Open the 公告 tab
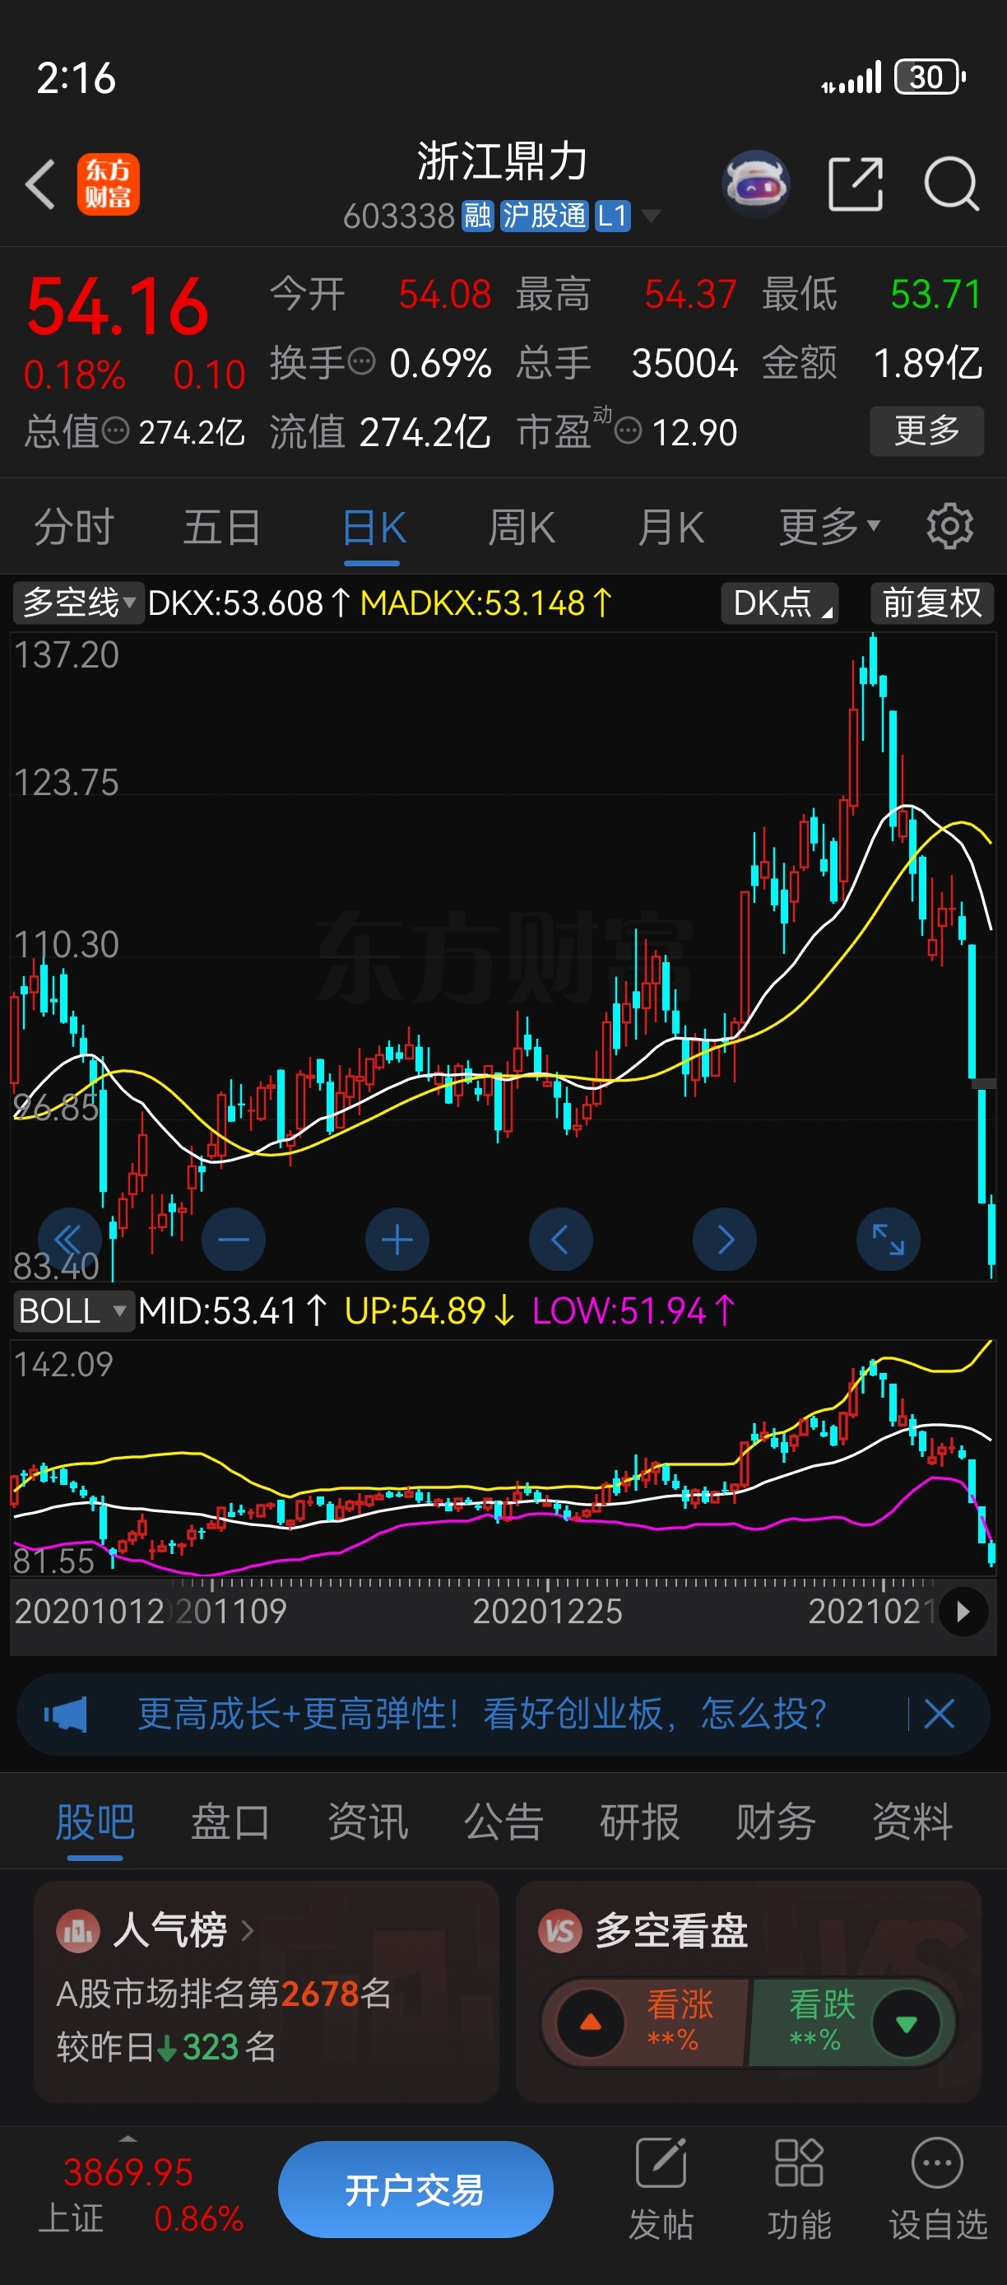The width and height of the screenshot is (1007, 2285). pos(503,1822)
